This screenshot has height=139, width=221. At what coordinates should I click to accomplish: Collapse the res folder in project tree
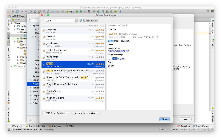(x=15, y=42)
